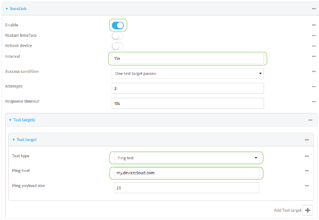319x220 pixels.
Task: Click the Ping host input field
Action: [187, 173]
